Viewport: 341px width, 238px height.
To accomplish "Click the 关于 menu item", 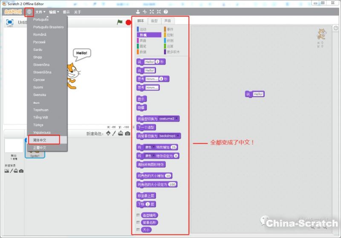I will tap(78, 12).
